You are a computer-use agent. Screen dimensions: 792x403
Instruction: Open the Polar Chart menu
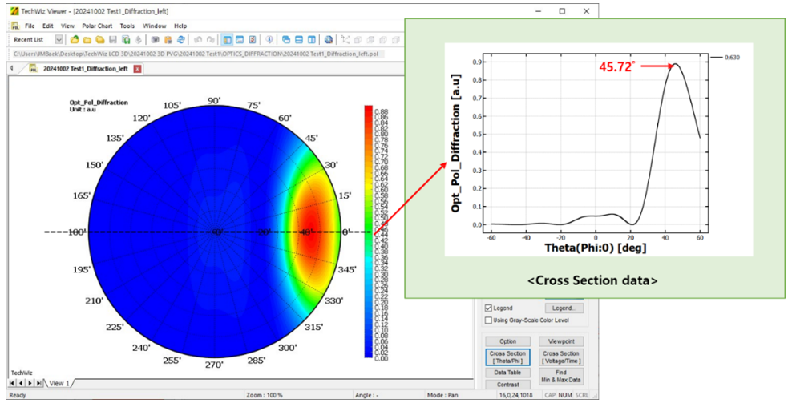point(97,26)
